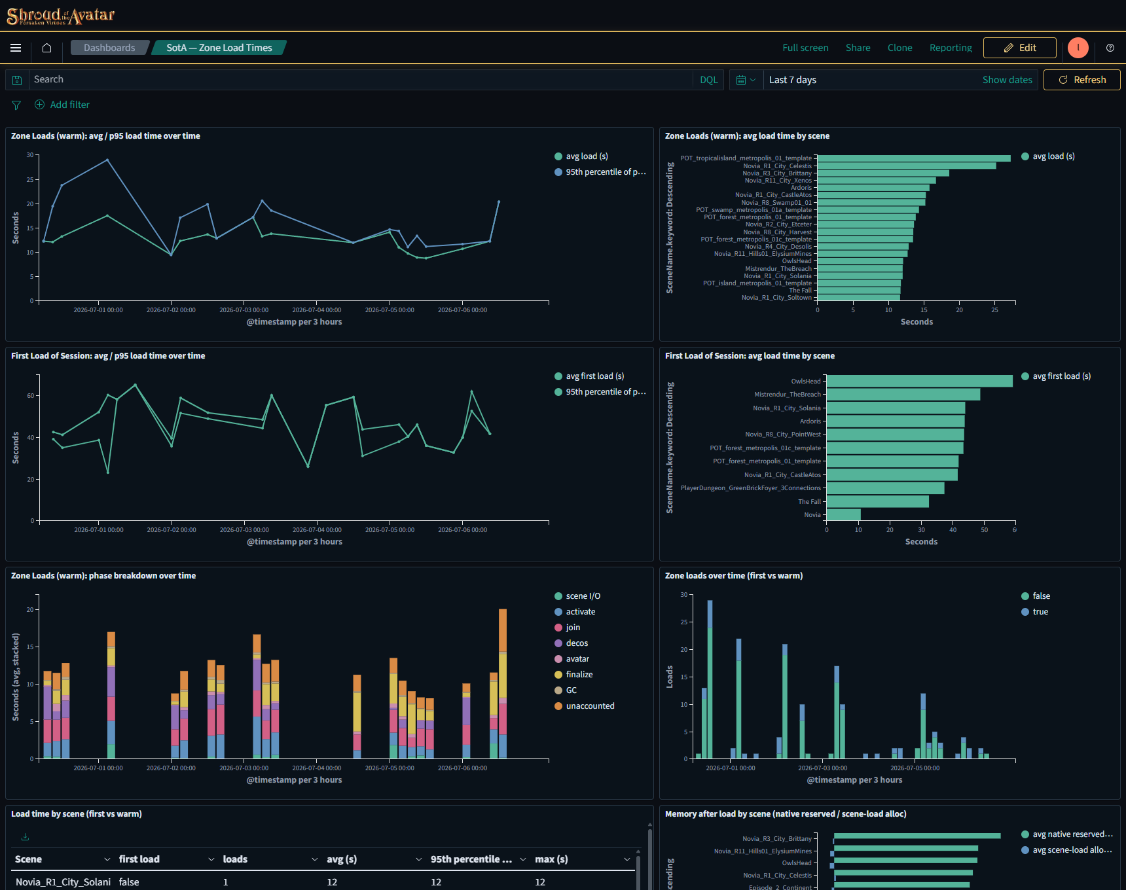The height and width of the screenshot is (890, 1126).
Task: Click the OwlsHead bar in First Load chart
Action: [920, 381]
